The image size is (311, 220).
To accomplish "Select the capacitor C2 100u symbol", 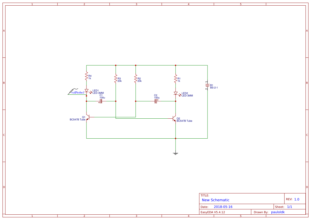I will (x=156, y=101).
